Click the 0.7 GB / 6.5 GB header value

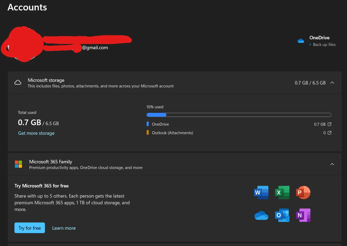coord(310,83)
